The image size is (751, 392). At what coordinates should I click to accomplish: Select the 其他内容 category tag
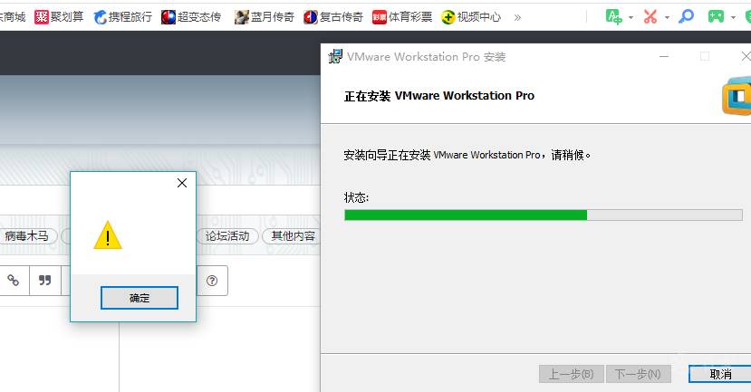293,236
